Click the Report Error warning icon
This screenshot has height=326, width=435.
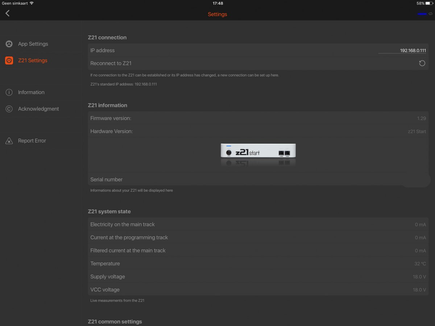(x=9, y=141)
